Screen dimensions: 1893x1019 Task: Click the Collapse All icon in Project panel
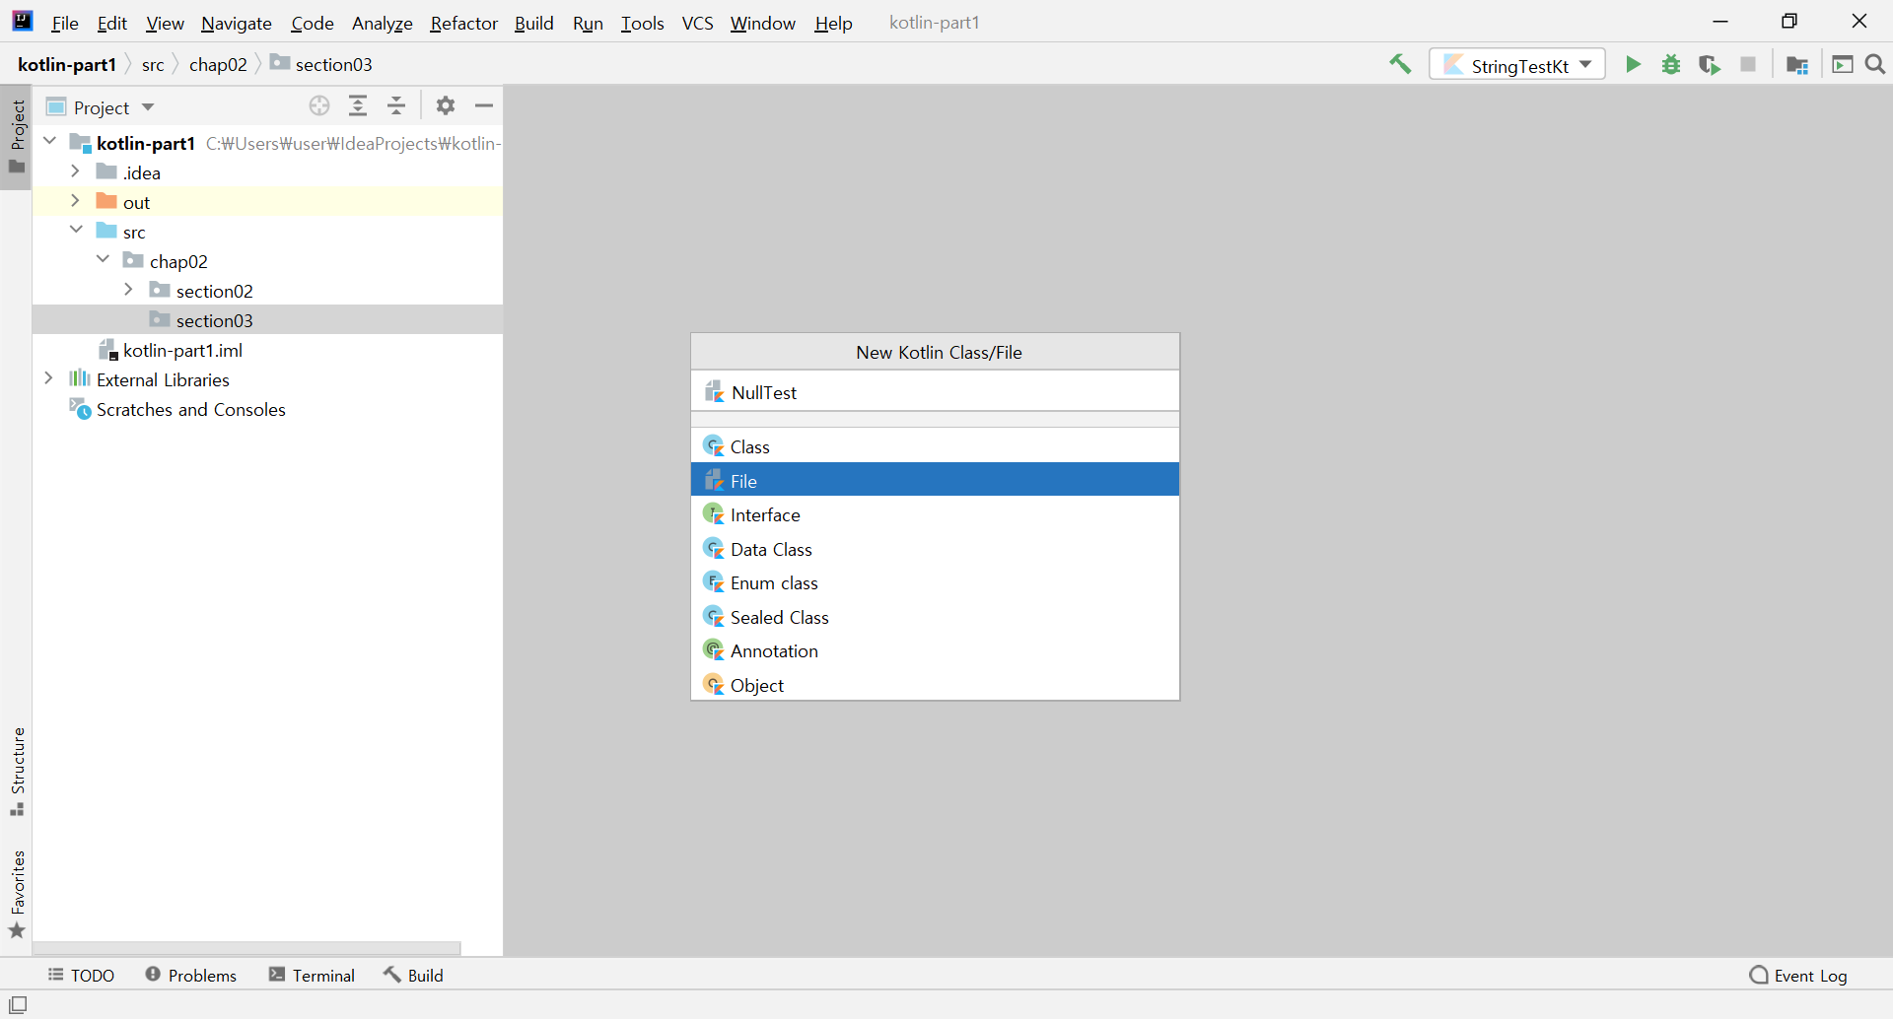[396, 106]
